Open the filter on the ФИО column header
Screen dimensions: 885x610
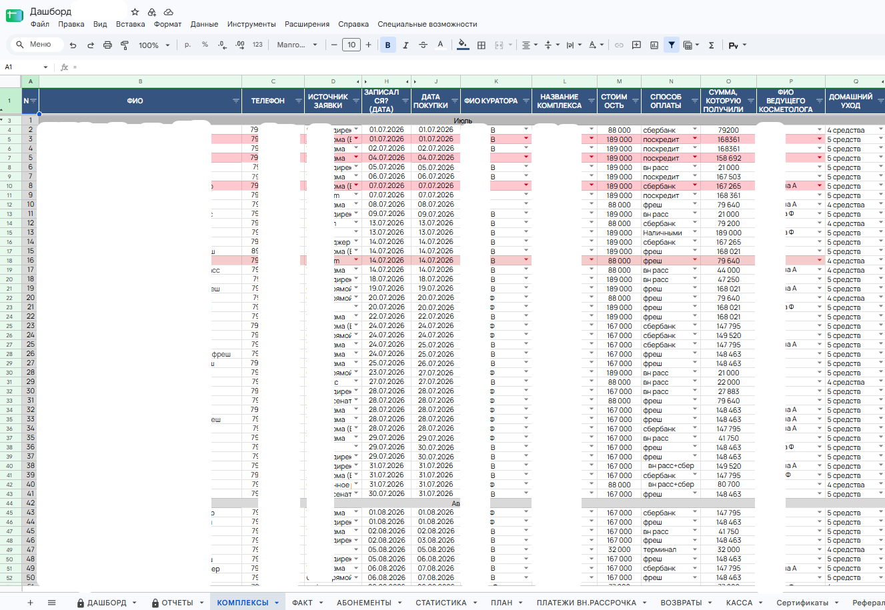235,101
